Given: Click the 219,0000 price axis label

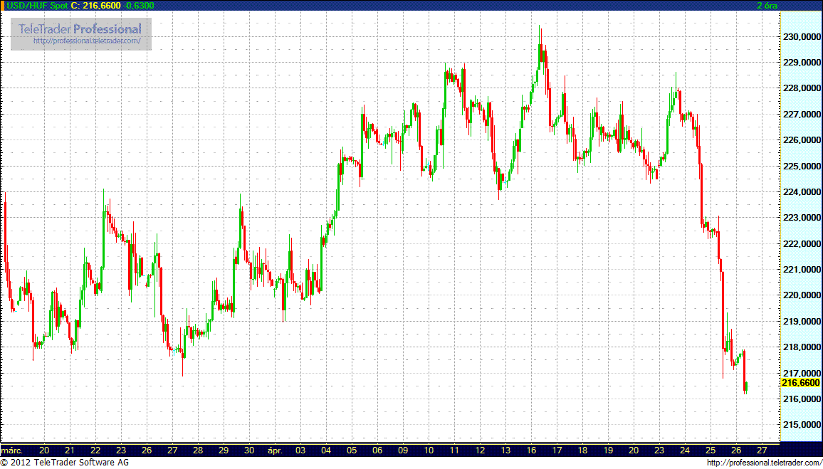Looking at the screenshot, I should coord(802,322).
